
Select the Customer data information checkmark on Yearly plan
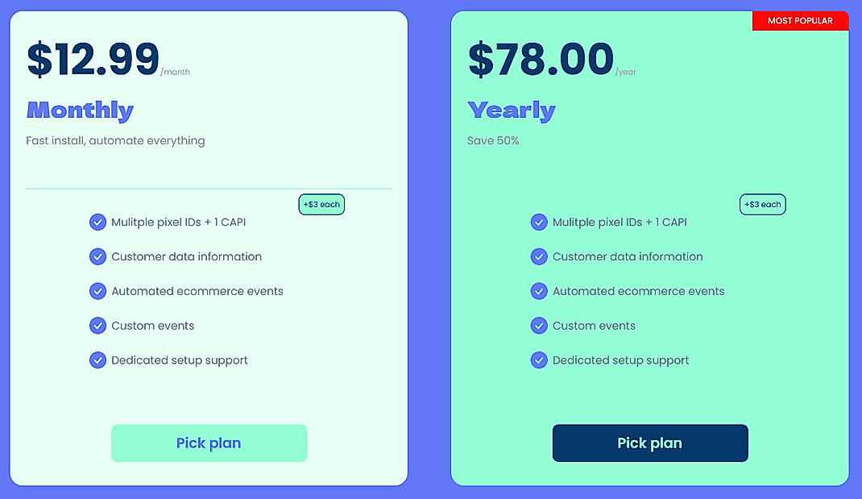tap(539, 256)
